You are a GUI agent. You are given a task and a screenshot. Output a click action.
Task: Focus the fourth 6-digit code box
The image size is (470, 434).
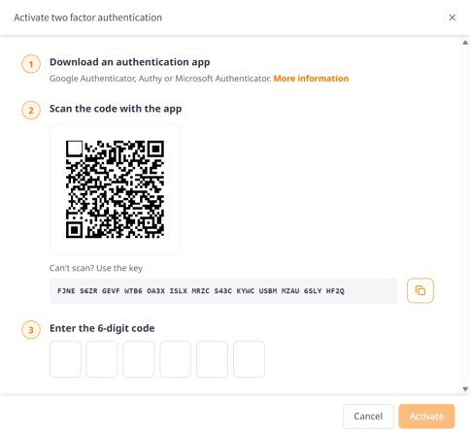point(175,359)
